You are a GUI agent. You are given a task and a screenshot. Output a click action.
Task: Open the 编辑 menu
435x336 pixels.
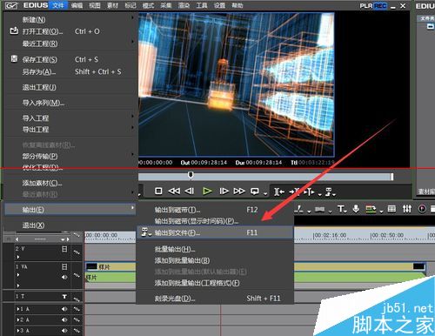(77, 5)
